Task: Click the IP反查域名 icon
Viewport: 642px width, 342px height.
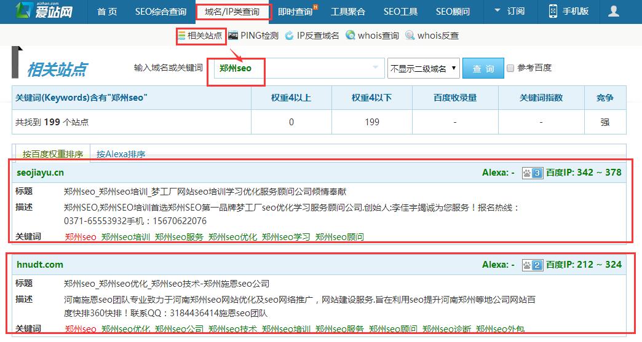Action: tap(290, 36)
